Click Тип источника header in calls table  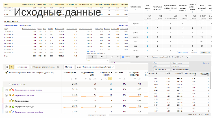point(135,7)
